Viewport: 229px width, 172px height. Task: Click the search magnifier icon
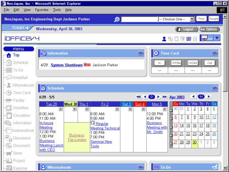click(x=117, y=19)
